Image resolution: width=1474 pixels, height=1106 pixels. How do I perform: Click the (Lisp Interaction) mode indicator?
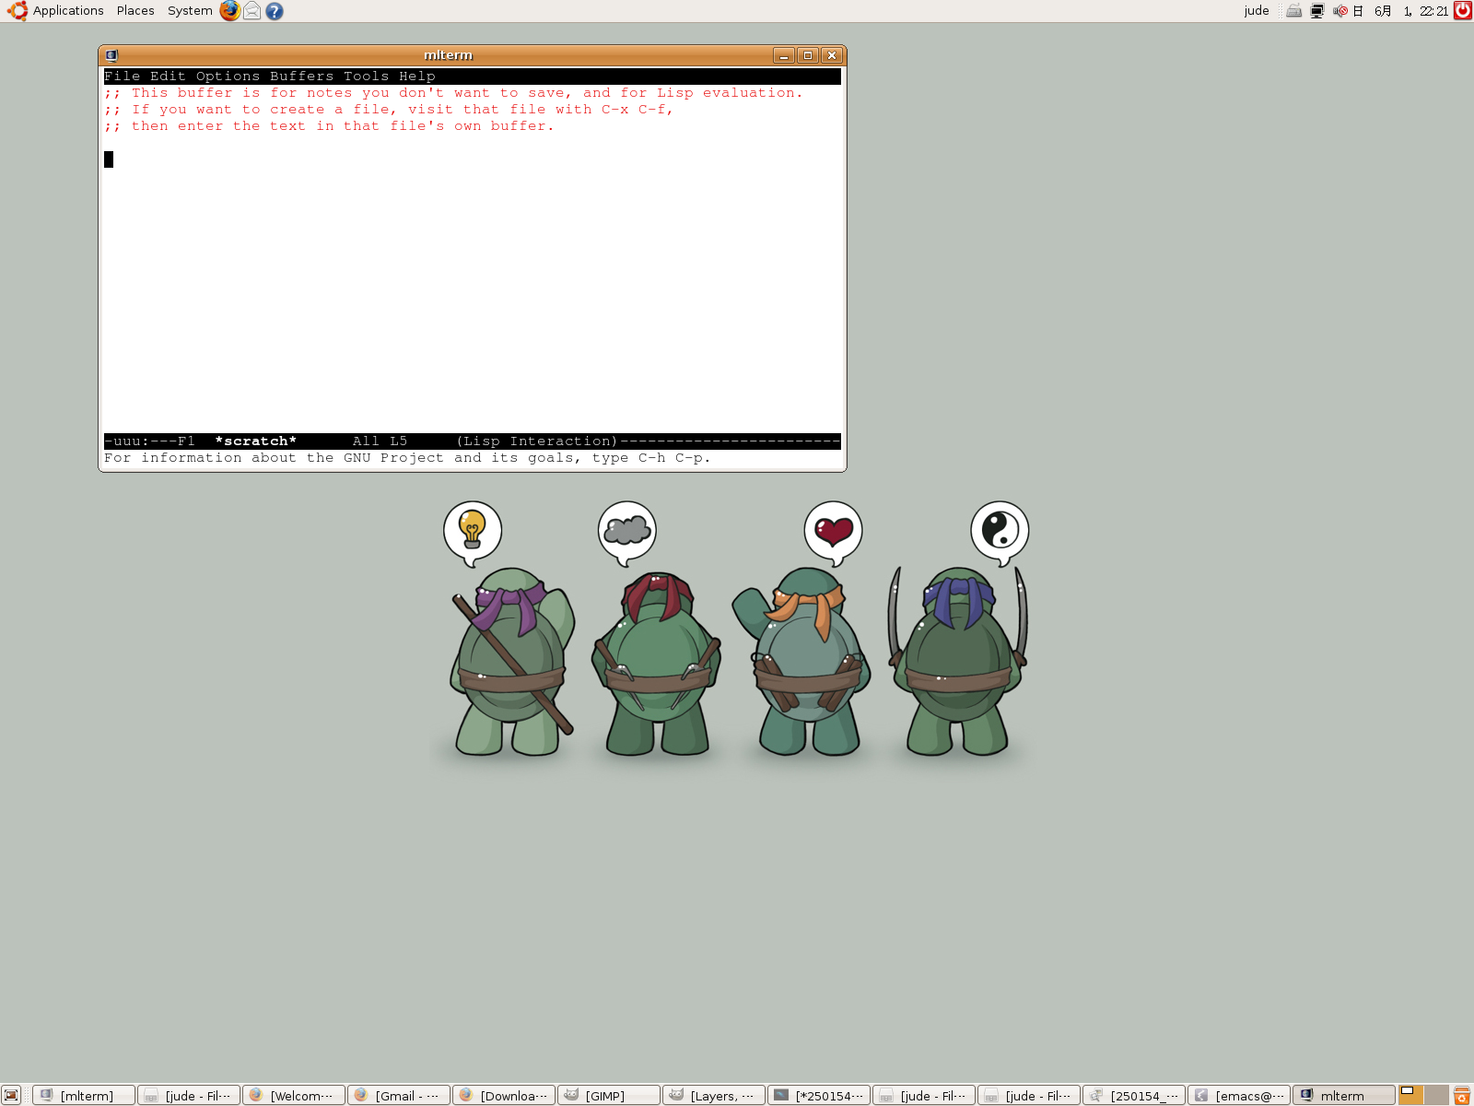coord(537,441)
